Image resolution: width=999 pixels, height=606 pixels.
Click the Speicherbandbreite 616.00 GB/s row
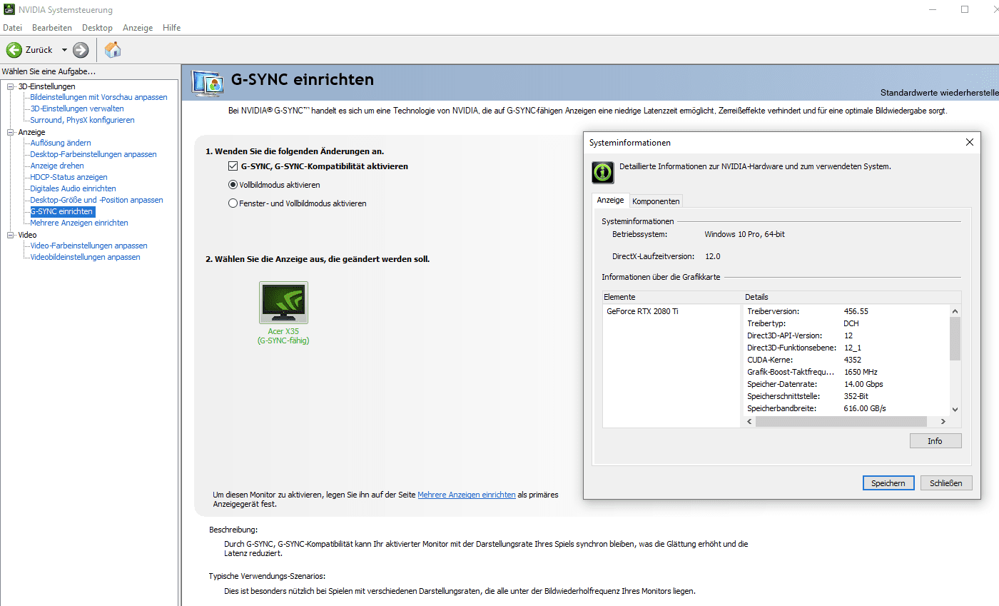(x=847, y=408)
